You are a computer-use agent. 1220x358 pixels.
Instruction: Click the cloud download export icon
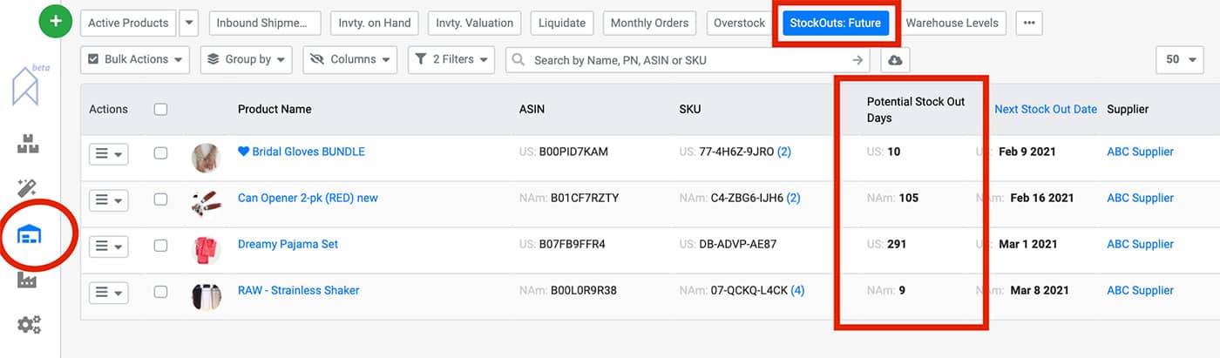tap(893, 60)
